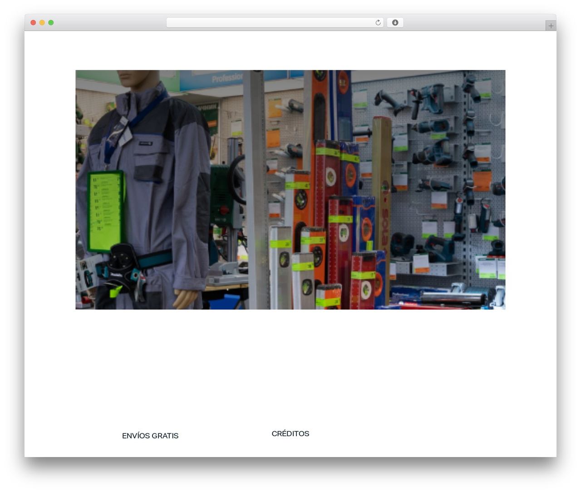Open the CRÉDITOS link
Viewport: 581px width, 492px height.
(290, 433)
